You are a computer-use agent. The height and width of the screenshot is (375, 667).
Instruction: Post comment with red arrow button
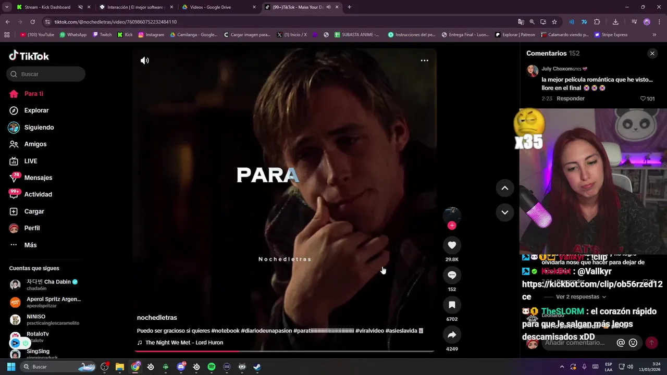pos(651,343)
